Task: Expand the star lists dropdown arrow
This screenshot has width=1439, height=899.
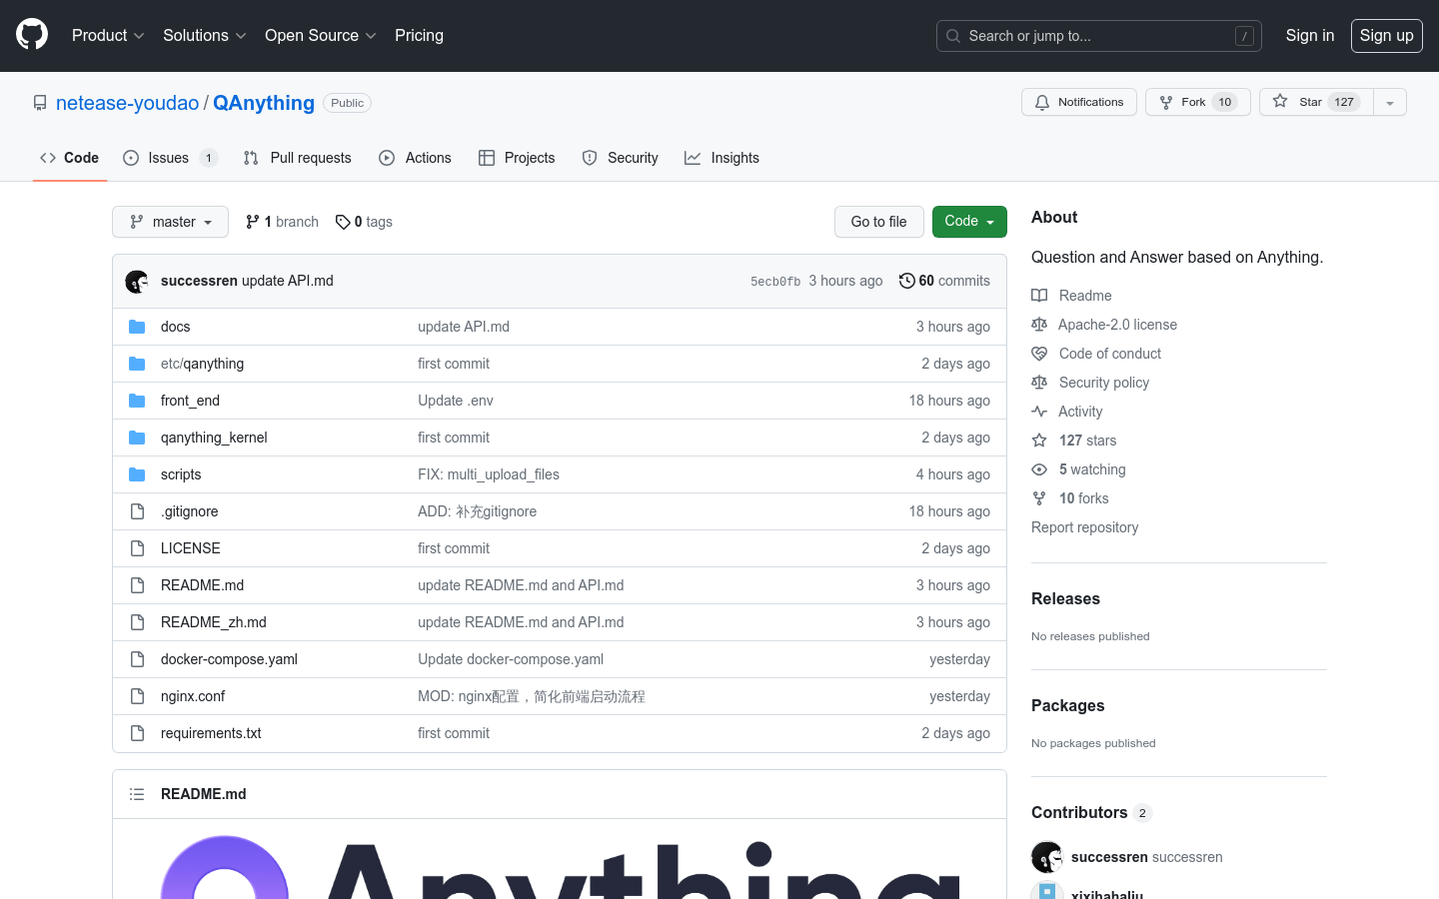Action: [1390, 102]
